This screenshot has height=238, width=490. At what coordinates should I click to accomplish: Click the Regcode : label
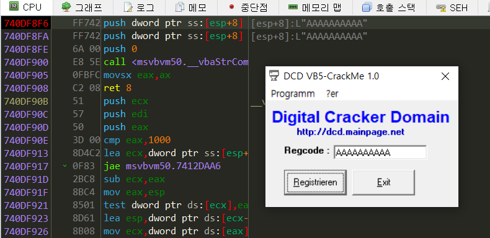[x=307, y=151]
